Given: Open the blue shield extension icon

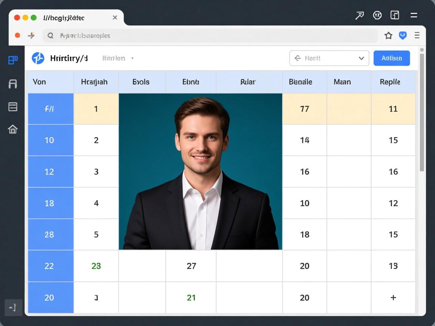Looking at the screenshot, I should click(x=403, y=35).
